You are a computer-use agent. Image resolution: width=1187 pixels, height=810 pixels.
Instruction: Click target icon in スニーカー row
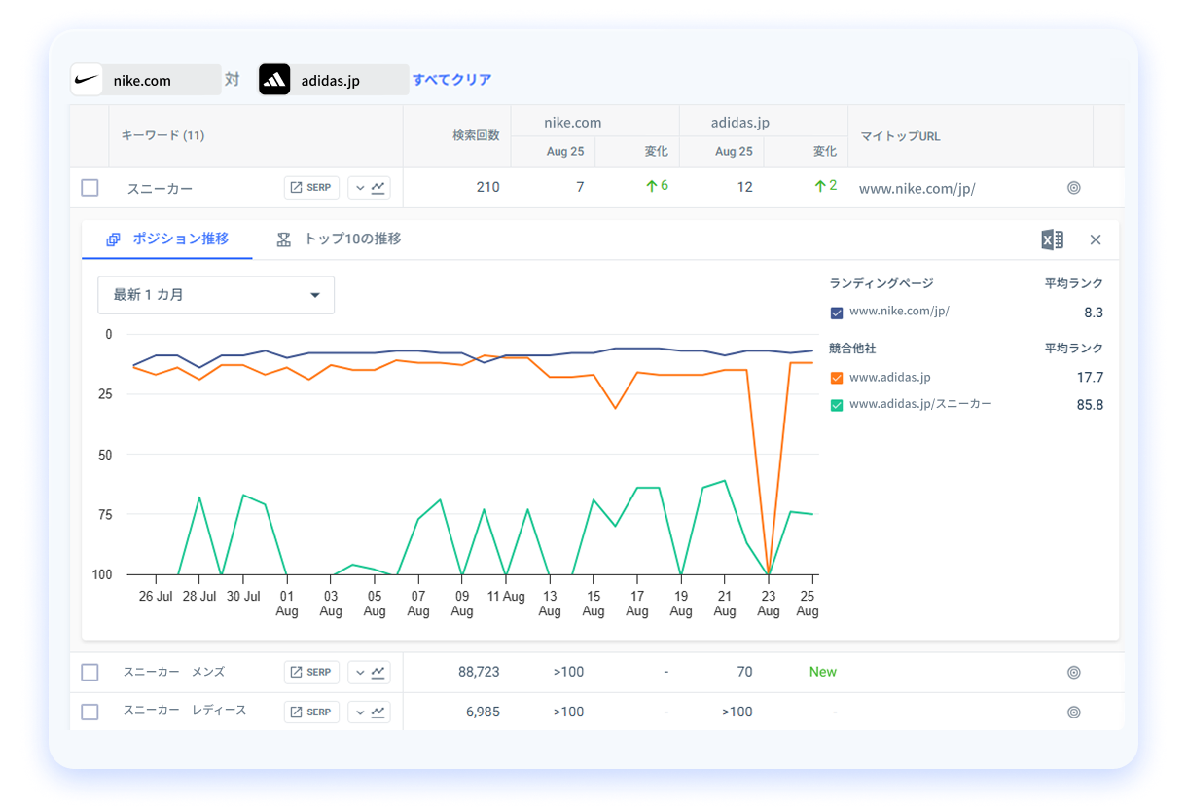pos(1074,188)
